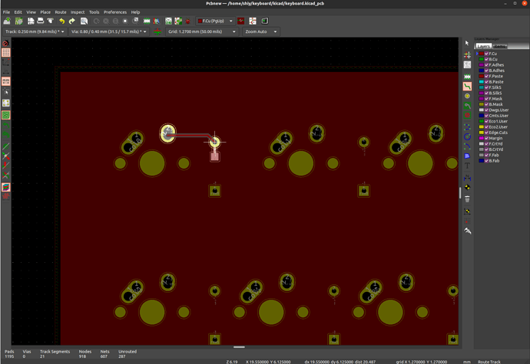Run the Design Rules Checker bug icon
Screen dimensions: 530x364
[188, 21]
